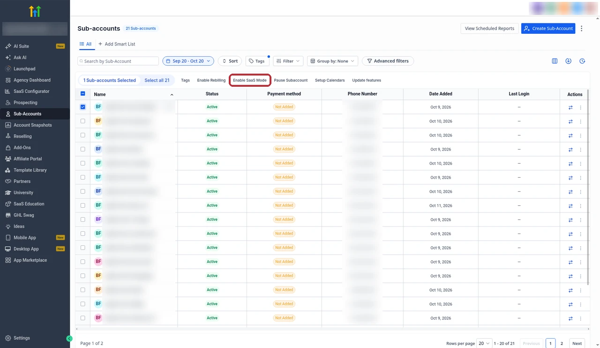
Task: Click Enable SaaS Mode bulk action
Action: [x=250, y=80]
